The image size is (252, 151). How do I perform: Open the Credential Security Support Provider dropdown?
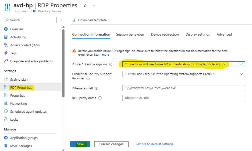point(184,74)
